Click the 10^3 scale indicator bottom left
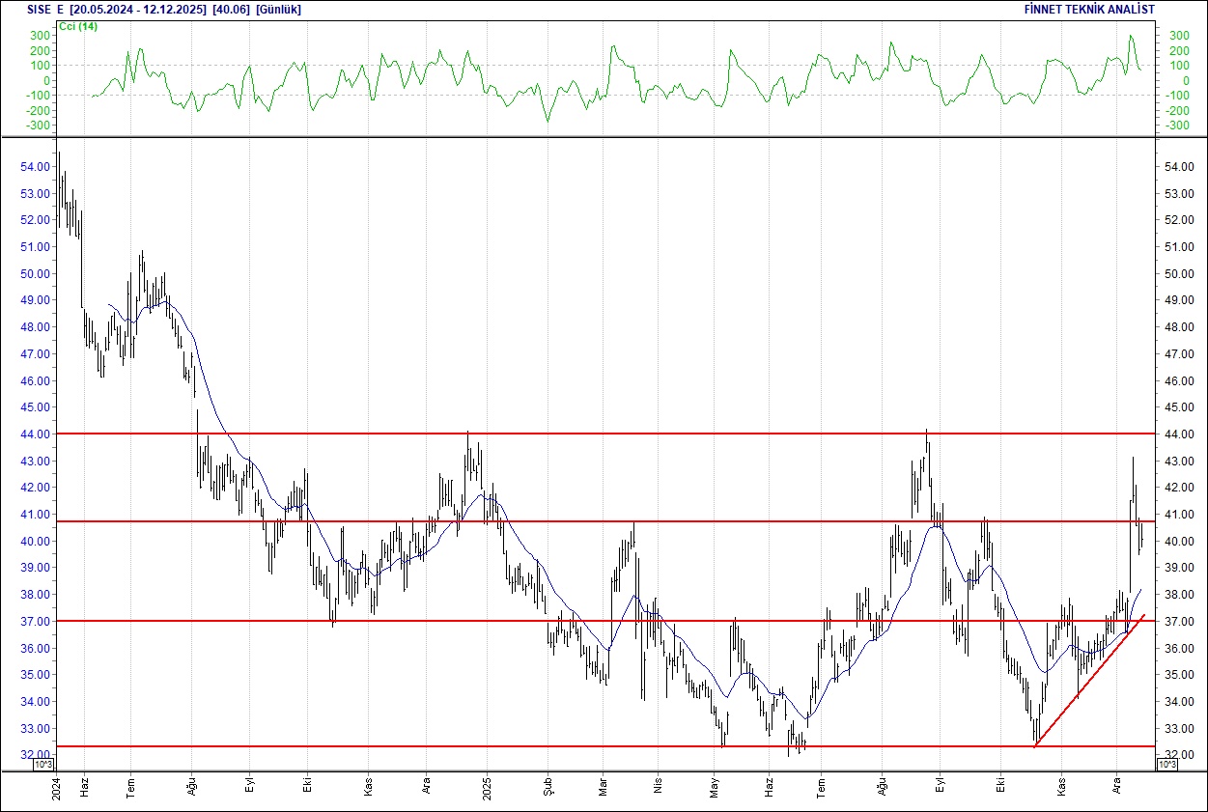 [x=42, y=763]
